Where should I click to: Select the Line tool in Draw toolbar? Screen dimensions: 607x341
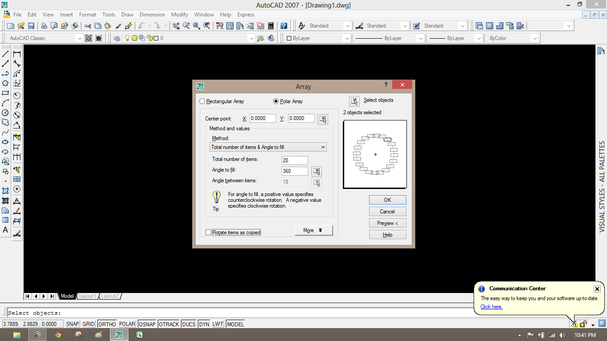pos(5,54)
